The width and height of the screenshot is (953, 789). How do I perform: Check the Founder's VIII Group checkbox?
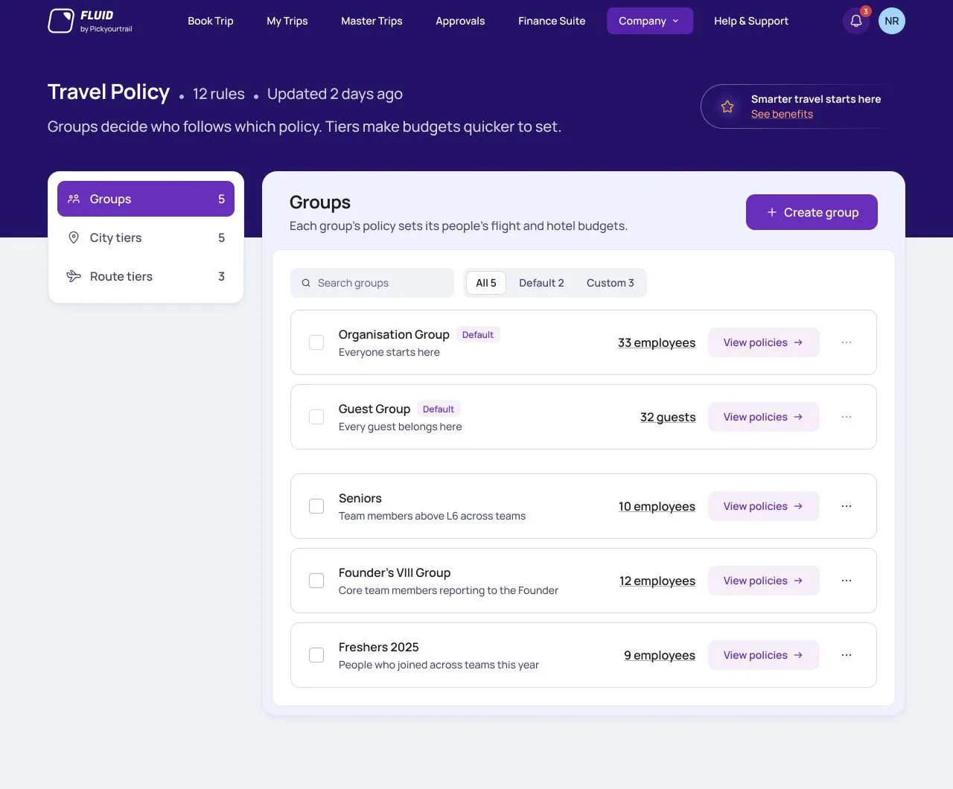pyautogui.click(x=316, y=581)
